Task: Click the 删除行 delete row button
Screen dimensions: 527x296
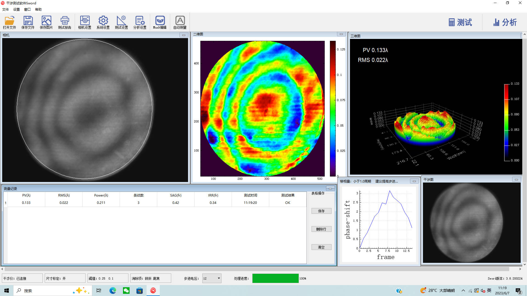Action: click(x=321, y=229)
